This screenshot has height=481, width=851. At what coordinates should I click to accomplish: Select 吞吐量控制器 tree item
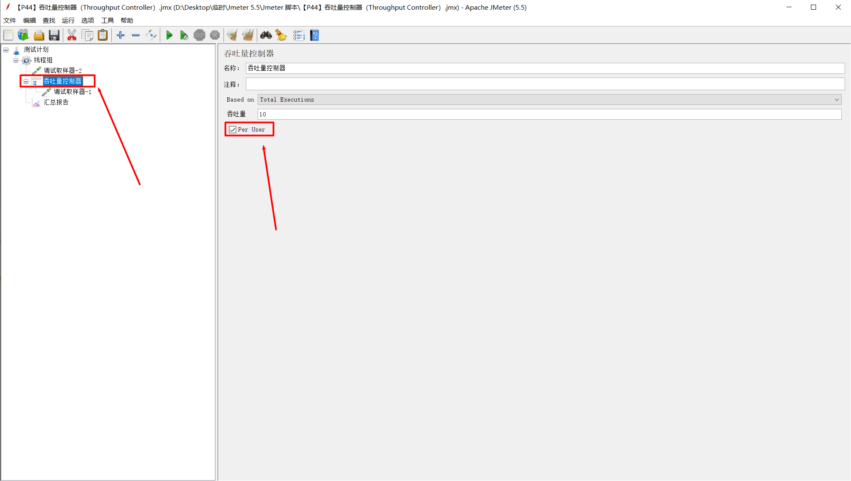pyautogui.click(x=63, y=81)
